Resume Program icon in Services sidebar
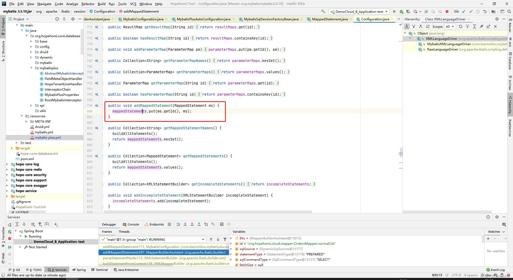 10,247
